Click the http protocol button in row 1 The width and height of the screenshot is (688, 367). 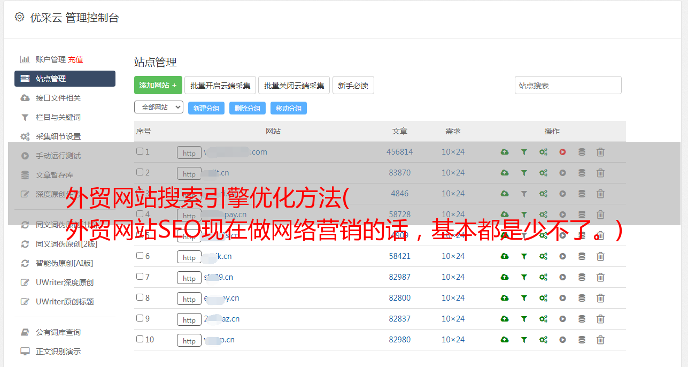pyautogui.click(x=189, y=152)
